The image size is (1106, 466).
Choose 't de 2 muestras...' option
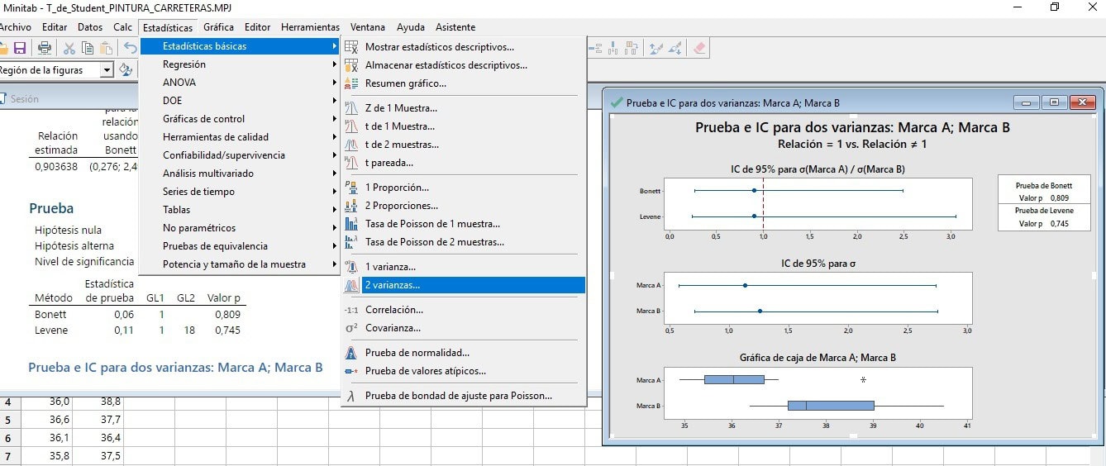coord(402,145)
